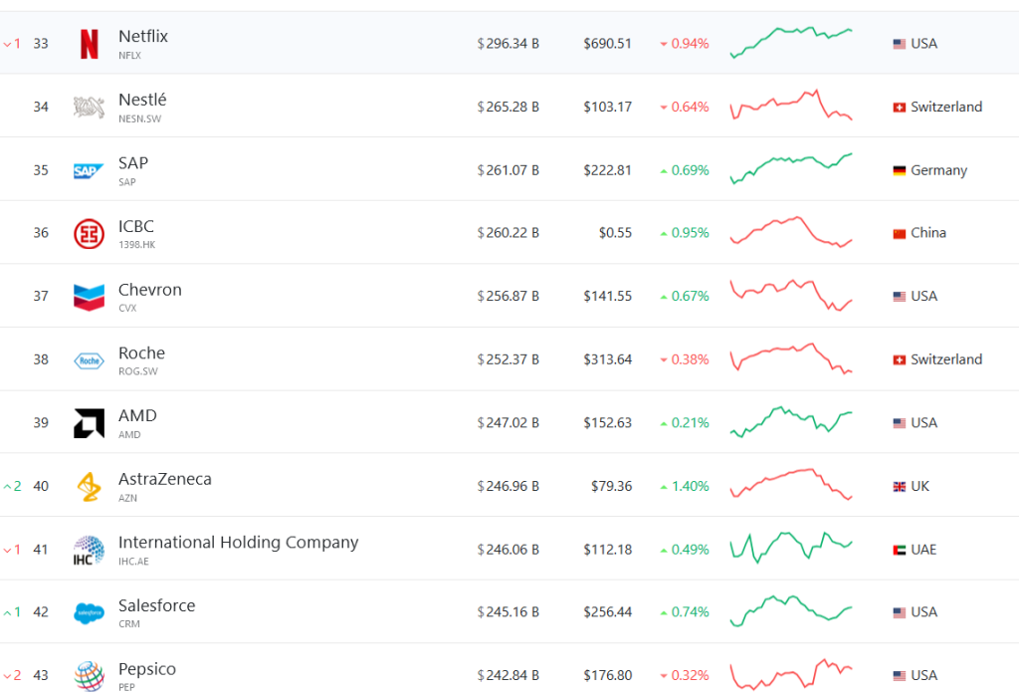
Task: Click the Pepsico globe logo
Action: point(89,676)
